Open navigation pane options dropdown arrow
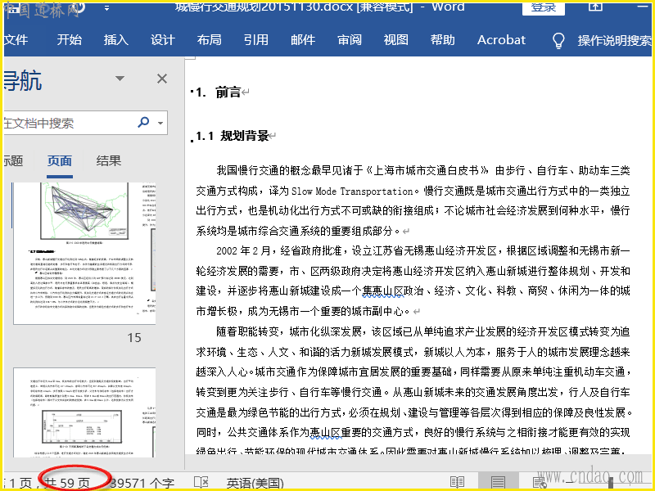655x491 pixels. pyautogui.click(x=120, y=79)
